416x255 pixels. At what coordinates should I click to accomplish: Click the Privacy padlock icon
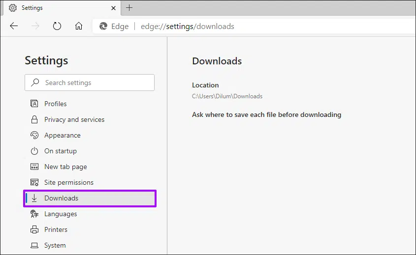point(34,119)
